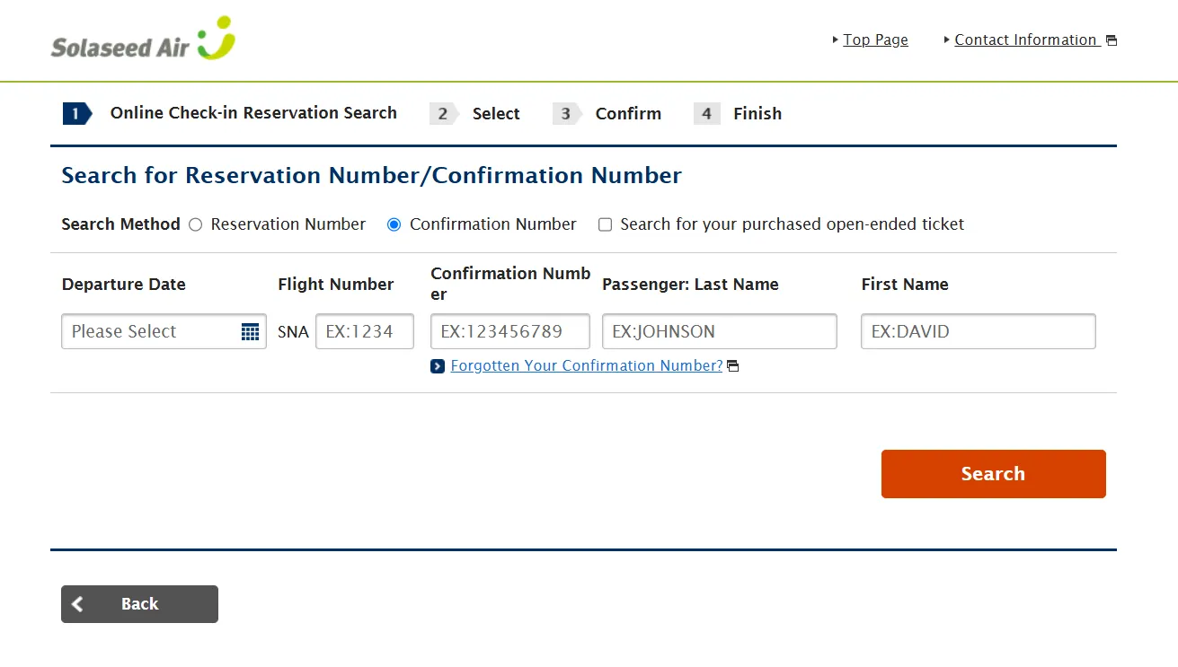1178x667 pixels.
Task: Check the purchased open-ended ticket checkbox
Action: [x=606, y=225]
